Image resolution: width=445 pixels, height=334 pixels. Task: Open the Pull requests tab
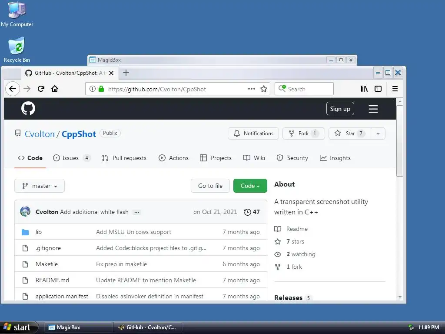(124, 158)
